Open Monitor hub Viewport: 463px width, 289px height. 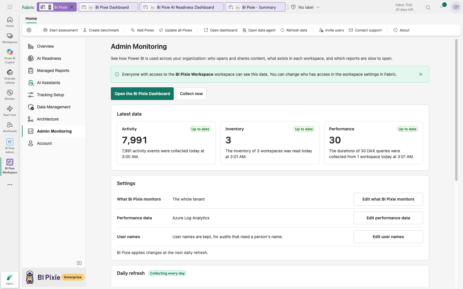10,95
